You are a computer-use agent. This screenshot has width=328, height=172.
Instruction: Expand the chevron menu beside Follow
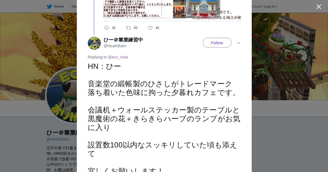(x=238, y=43)
